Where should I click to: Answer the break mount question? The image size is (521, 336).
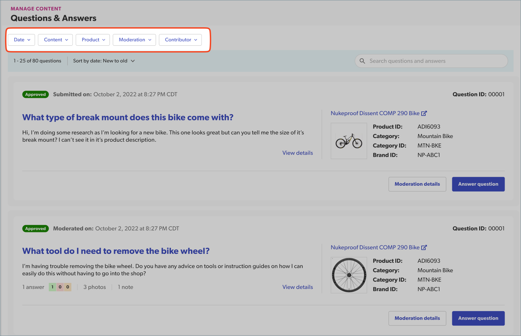coord(478,184)
